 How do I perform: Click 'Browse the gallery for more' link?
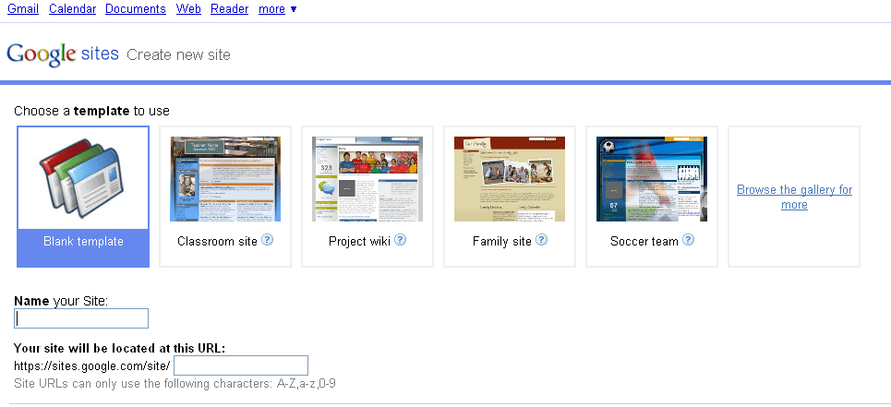[794, 197]
